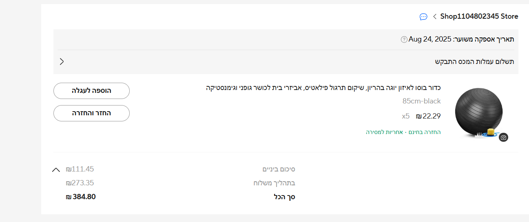Image resolution: width=529 pixels, height=222 pixels.
Task: Expand the customs fee payment row arrow
Action: pos(62,62)
